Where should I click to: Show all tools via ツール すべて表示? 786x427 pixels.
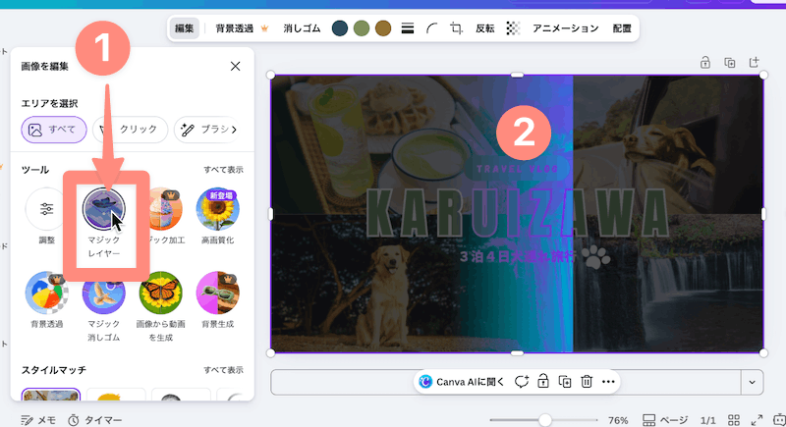223,170
